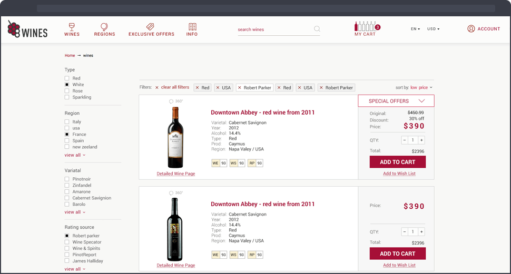Click WS 93 rating badge on first wine
The width and height of the screenshot is (511, 274).
click(x=237, y=163)
